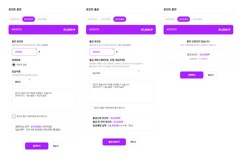
Task: Click 창닫기 next to 신청취소
Action: pyautogui.click(x=211, y=75)
